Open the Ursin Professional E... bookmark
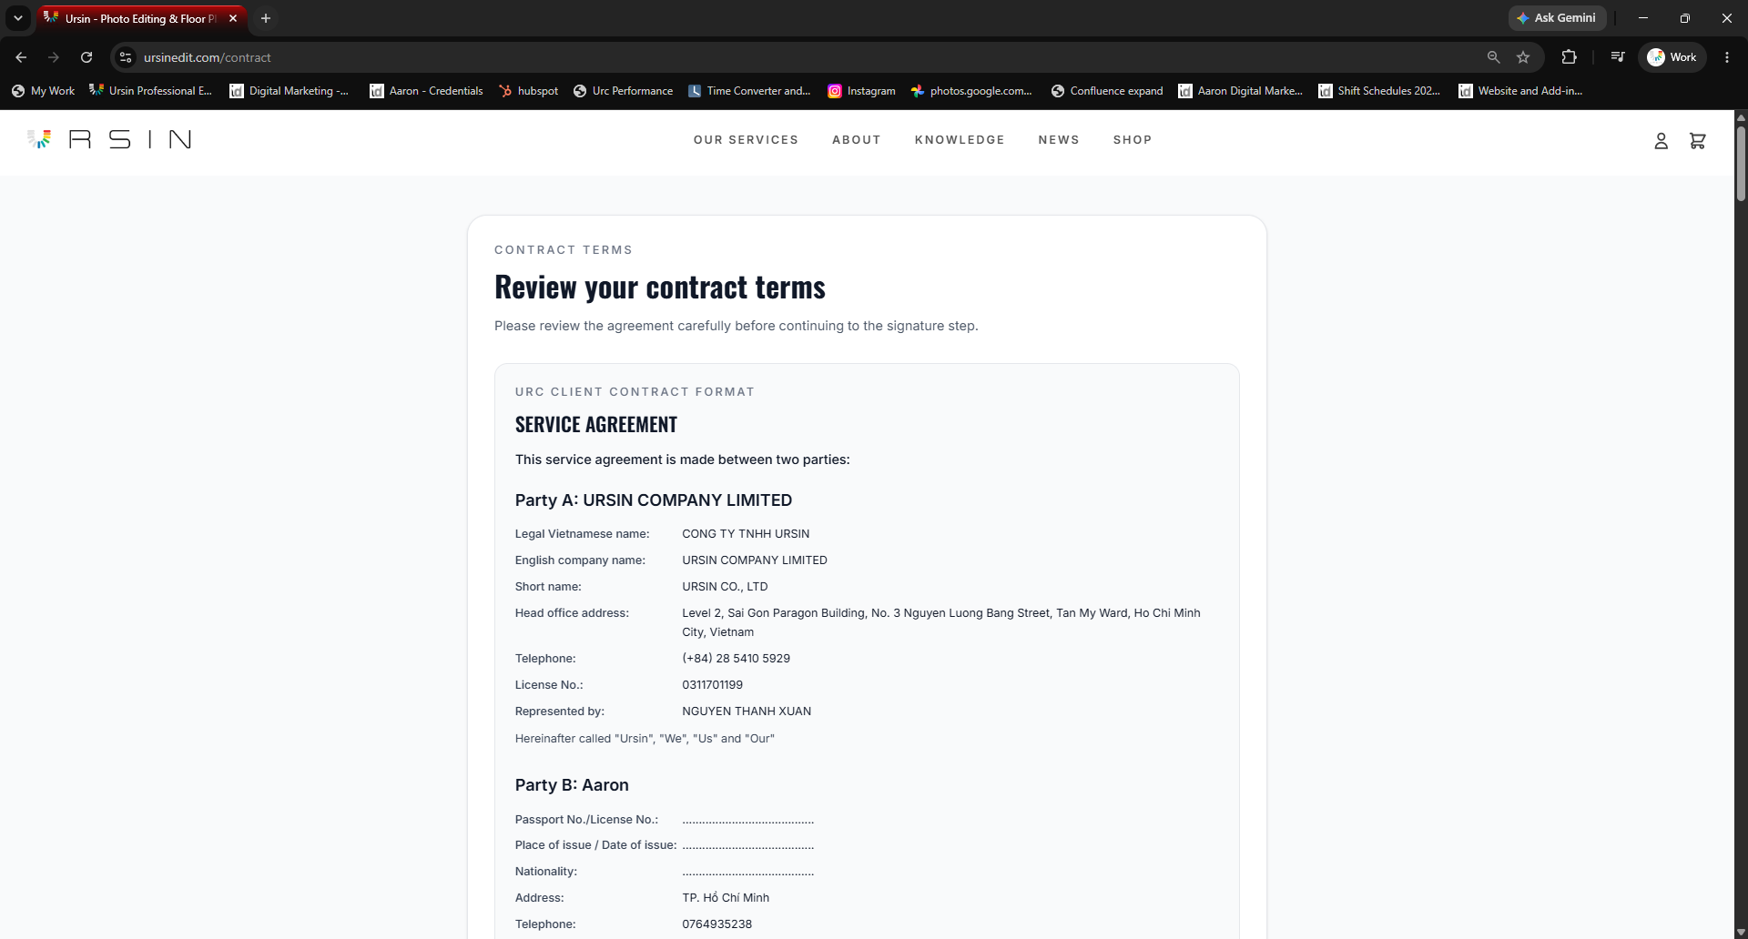1748x939 pixels. (x=150, y=91)
